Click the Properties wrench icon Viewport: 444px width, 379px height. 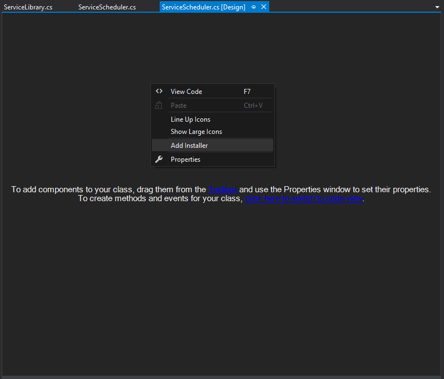tap(159, 159)
